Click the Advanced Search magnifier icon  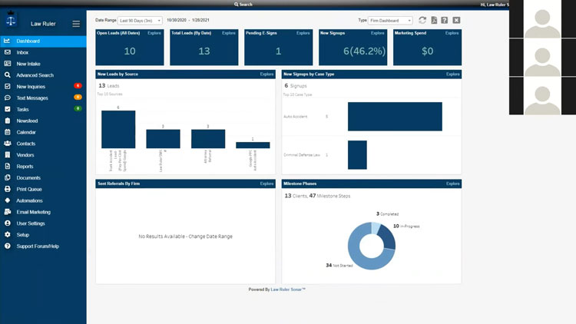coord(8,75)
